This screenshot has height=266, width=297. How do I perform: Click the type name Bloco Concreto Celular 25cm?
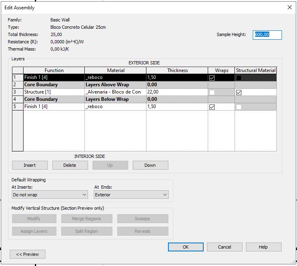click(78, 27)
